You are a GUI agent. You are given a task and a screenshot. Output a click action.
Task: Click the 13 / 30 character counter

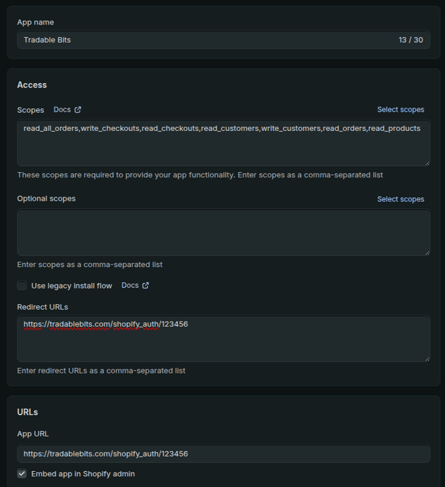pos(411,40)
